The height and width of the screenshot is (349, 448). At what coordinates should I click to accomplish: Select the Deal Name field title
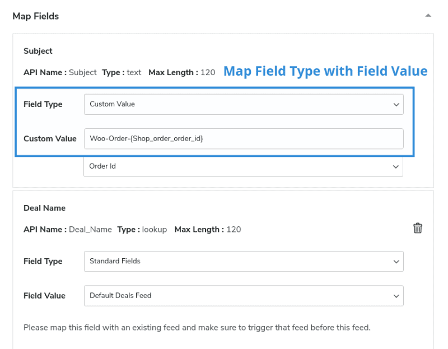[44, 208]
